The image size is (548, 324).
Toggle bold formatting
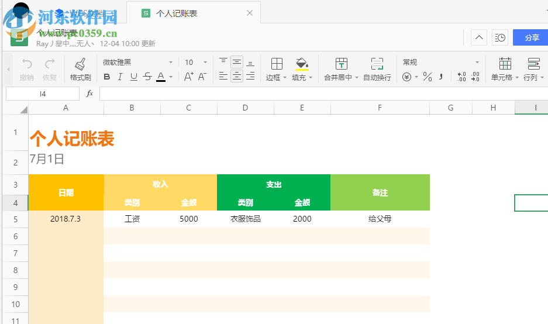coord(107,77)
